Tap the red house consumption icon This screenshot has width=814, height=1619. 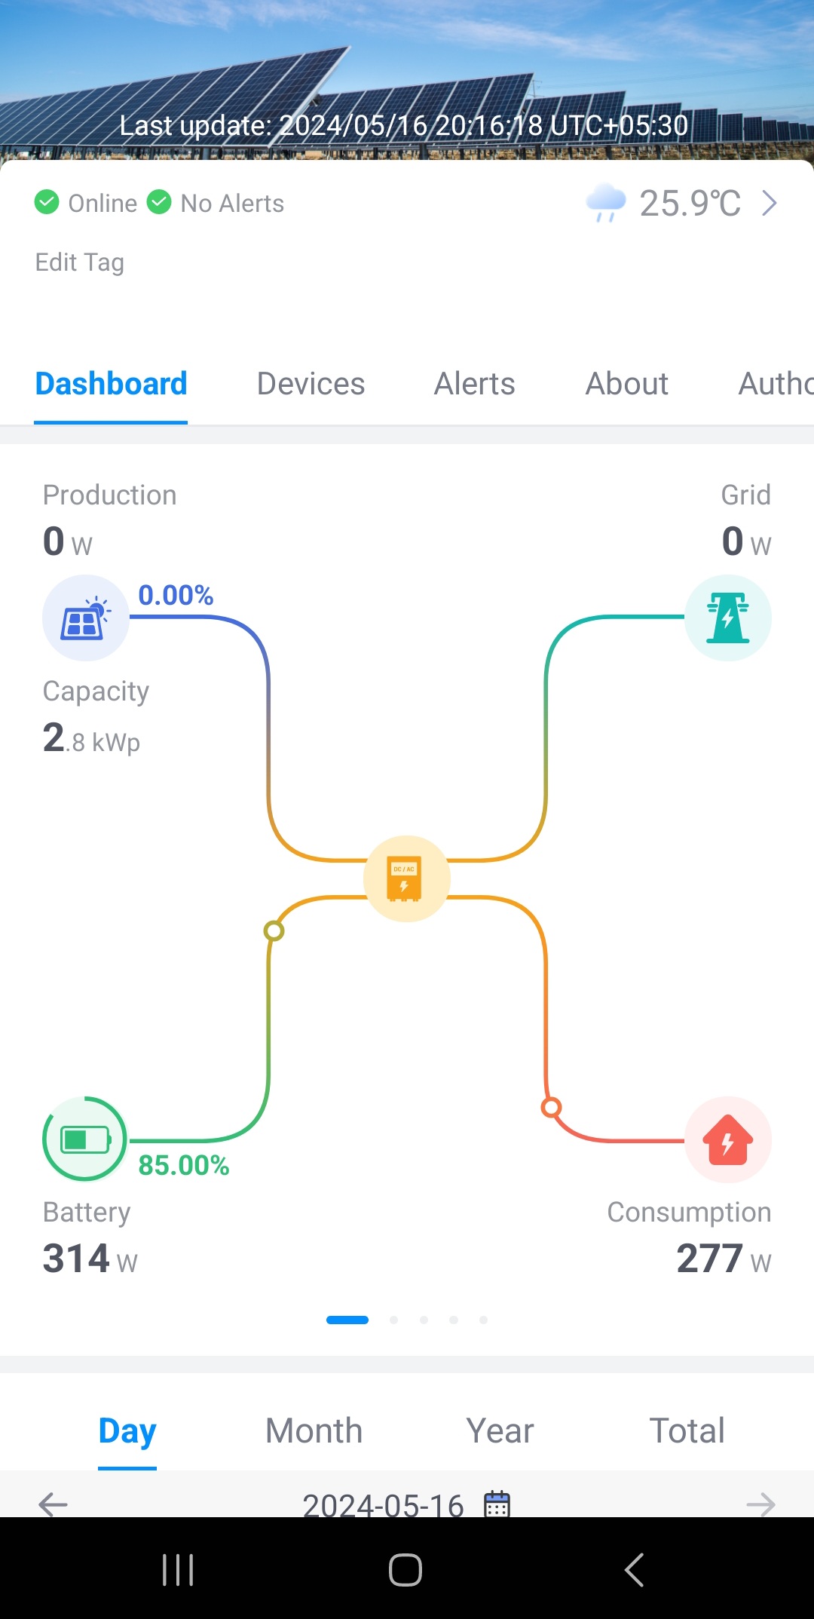click(x=727, y=1139)
